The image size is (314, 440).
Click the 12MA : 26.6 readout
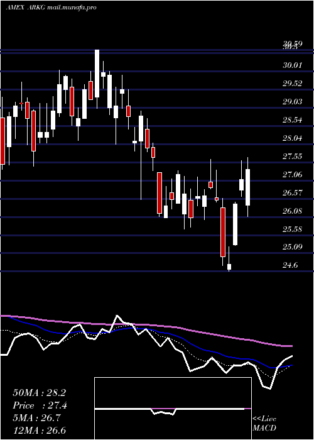click(x=40, y=430)
